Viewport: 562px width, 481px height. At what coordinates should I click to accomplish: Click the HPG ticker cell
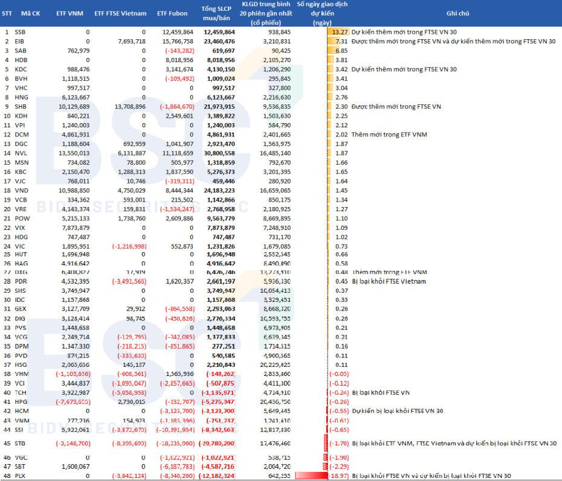click(x=21, y=402)
